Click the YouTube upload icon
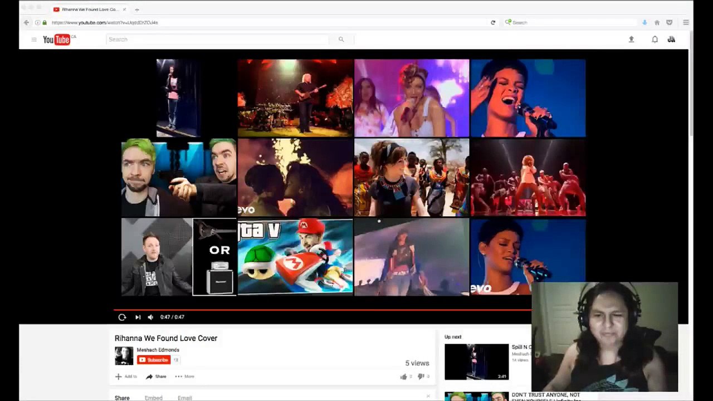 pyautogui.click(x=631, y=40)
